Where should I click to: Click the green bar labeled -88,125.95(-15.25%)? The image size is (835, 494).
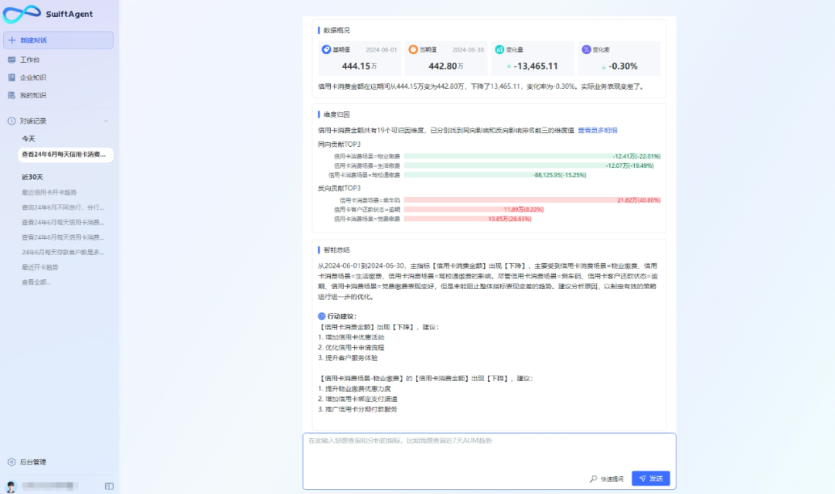[x=496, y=175]
